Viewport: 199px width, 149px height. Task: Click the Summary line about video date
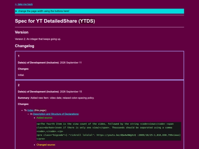pos(56,98)
